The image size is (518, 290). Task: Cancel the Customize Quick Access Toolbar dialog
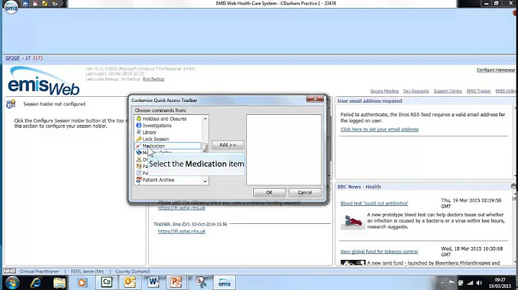(304, 192)
